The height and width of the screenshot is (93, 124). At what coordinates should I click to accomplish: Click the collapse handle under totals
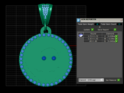pos(100,27)
